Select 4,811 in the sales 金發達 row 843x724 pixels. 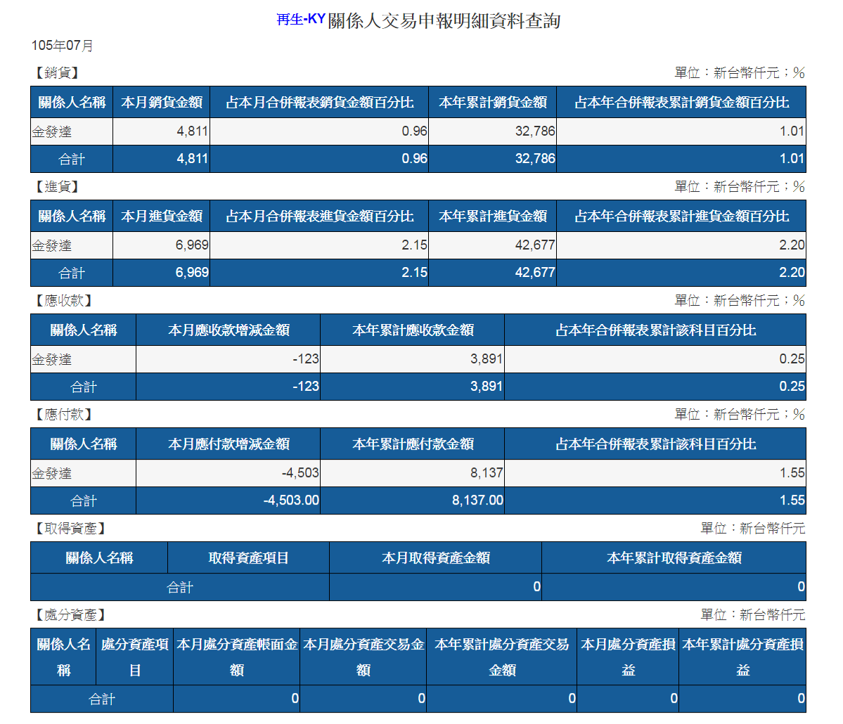192,131
